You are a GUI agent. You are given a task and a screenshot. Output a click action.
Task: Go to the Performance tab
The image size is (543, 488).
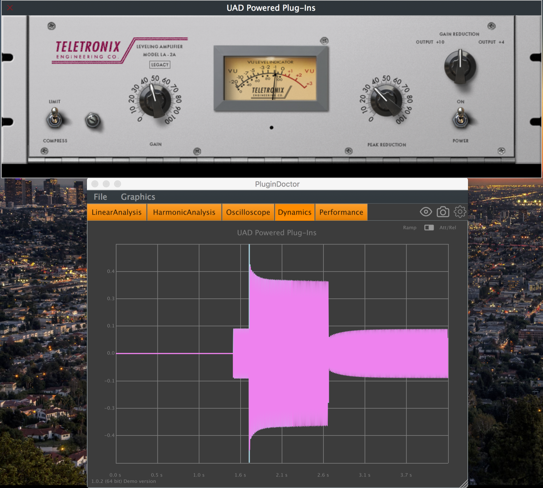(341, 212)
